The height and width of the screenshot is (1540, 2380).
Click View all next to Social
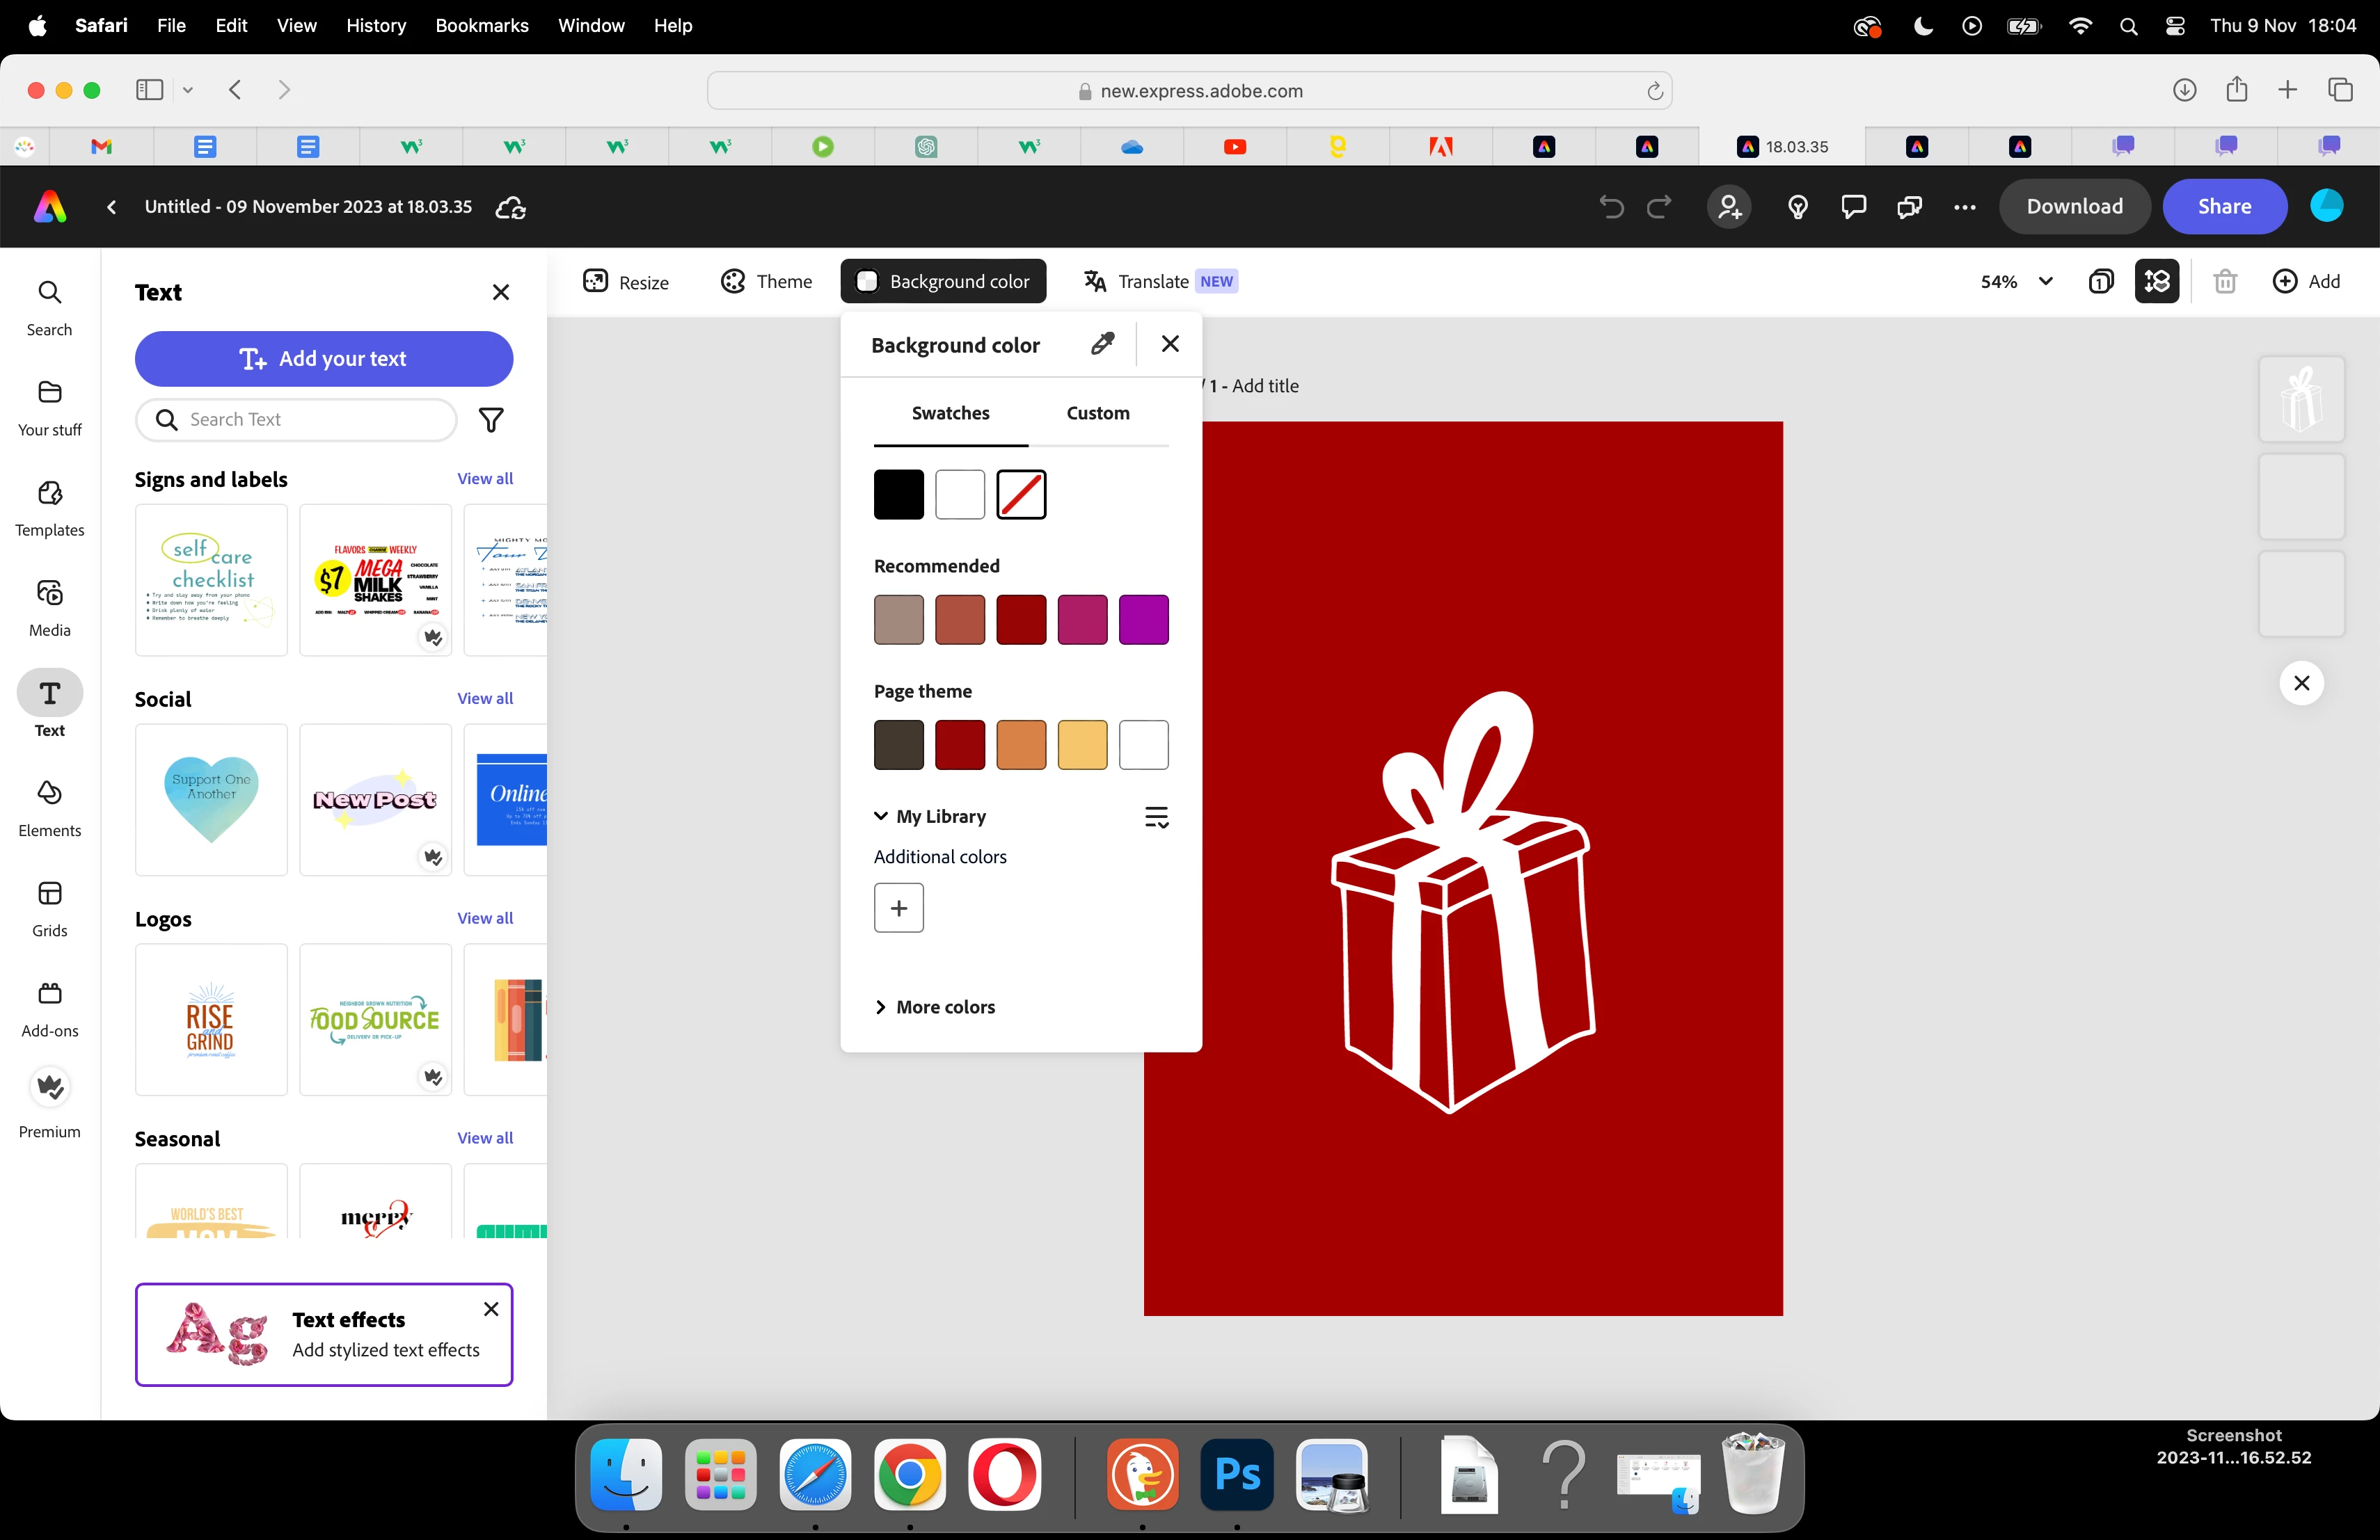point(485,698)
